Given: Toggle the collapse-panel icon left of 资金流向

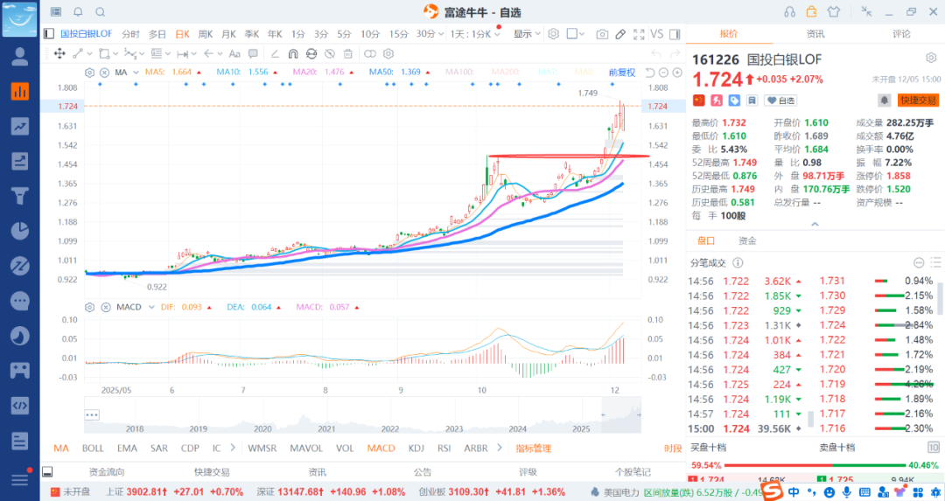Looking at the screenshot, I should tap(47, 472).
